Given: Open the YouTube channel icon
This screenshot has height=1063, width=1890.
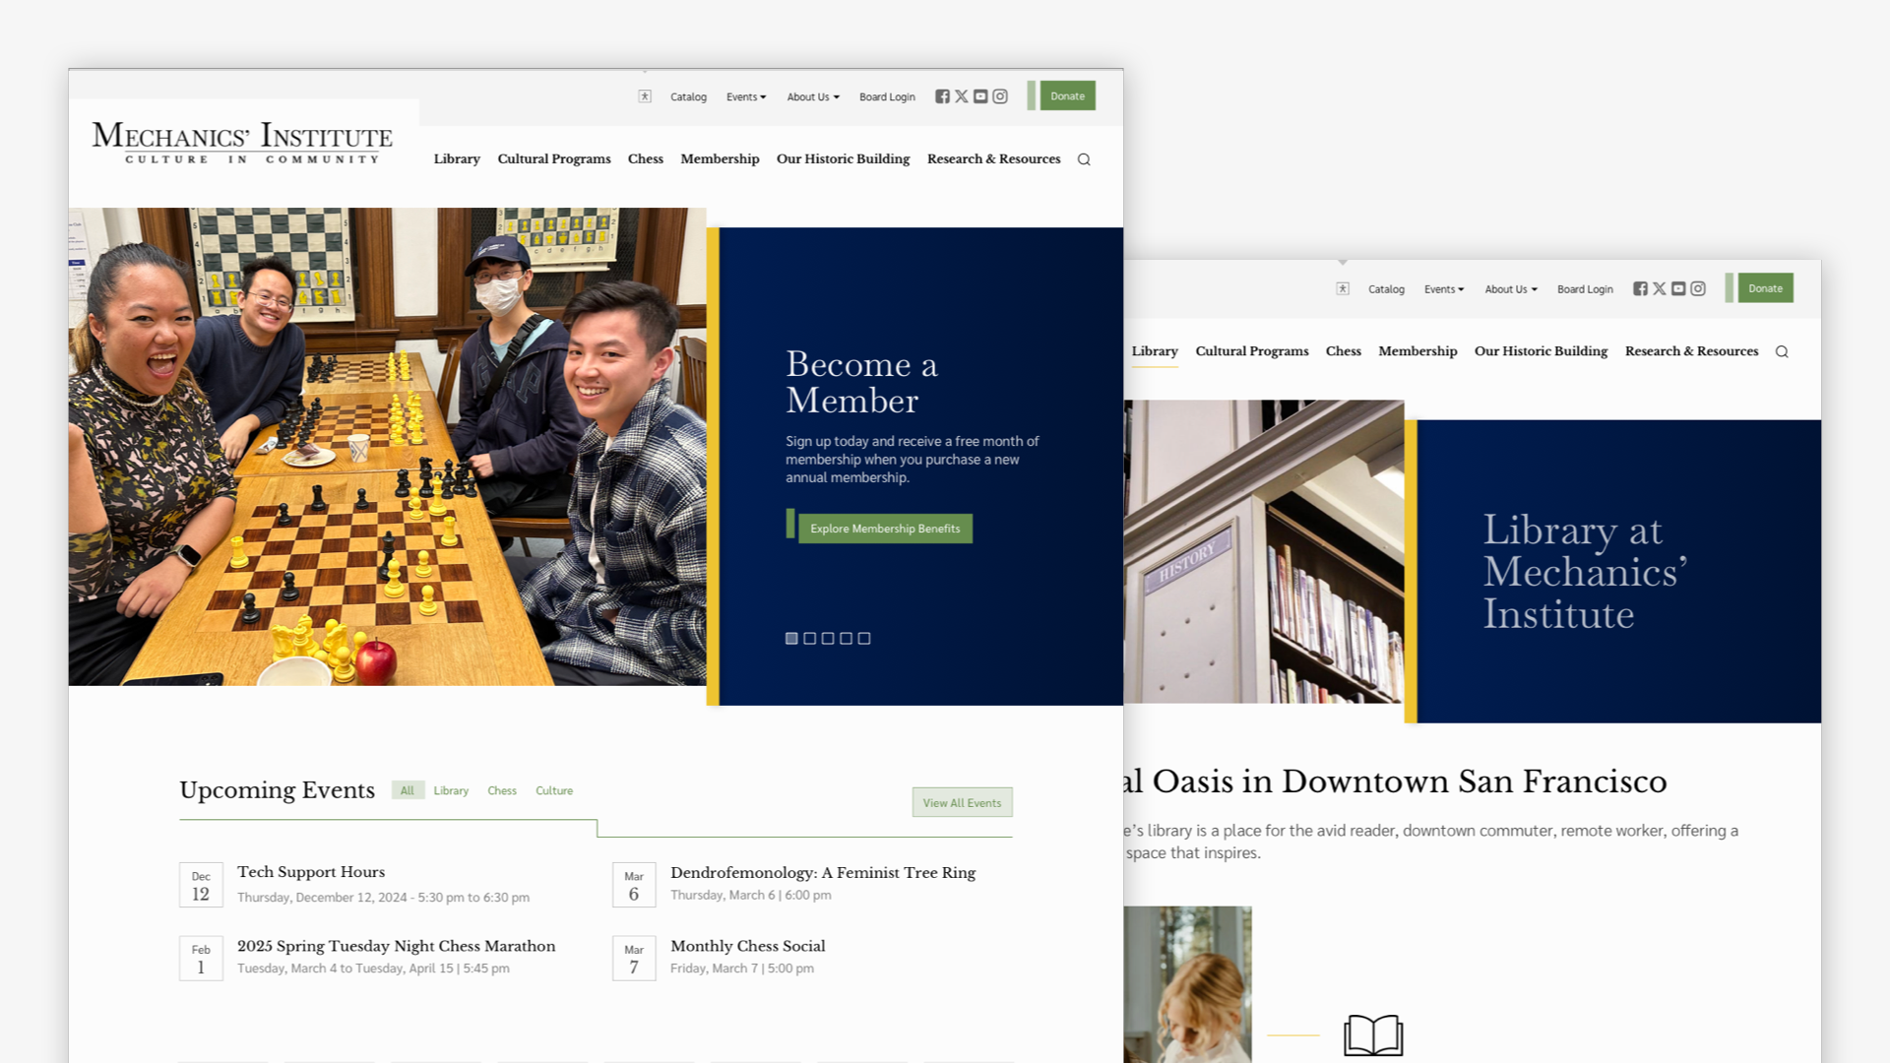Looking at the screenshot, I should (x=980, y=96).
